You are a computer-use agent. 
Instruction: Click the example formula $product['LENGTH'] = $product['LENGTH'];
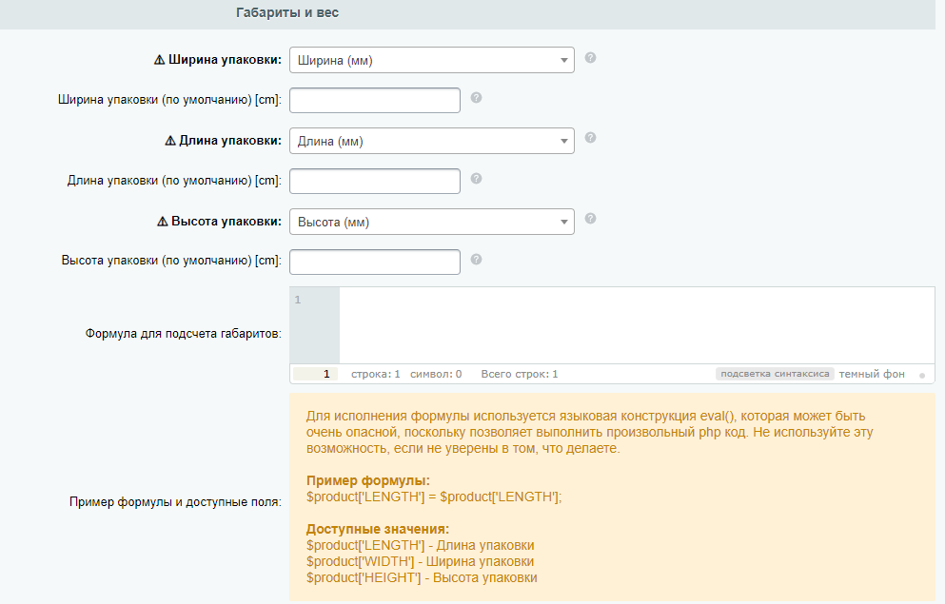(x=433, y=497)
